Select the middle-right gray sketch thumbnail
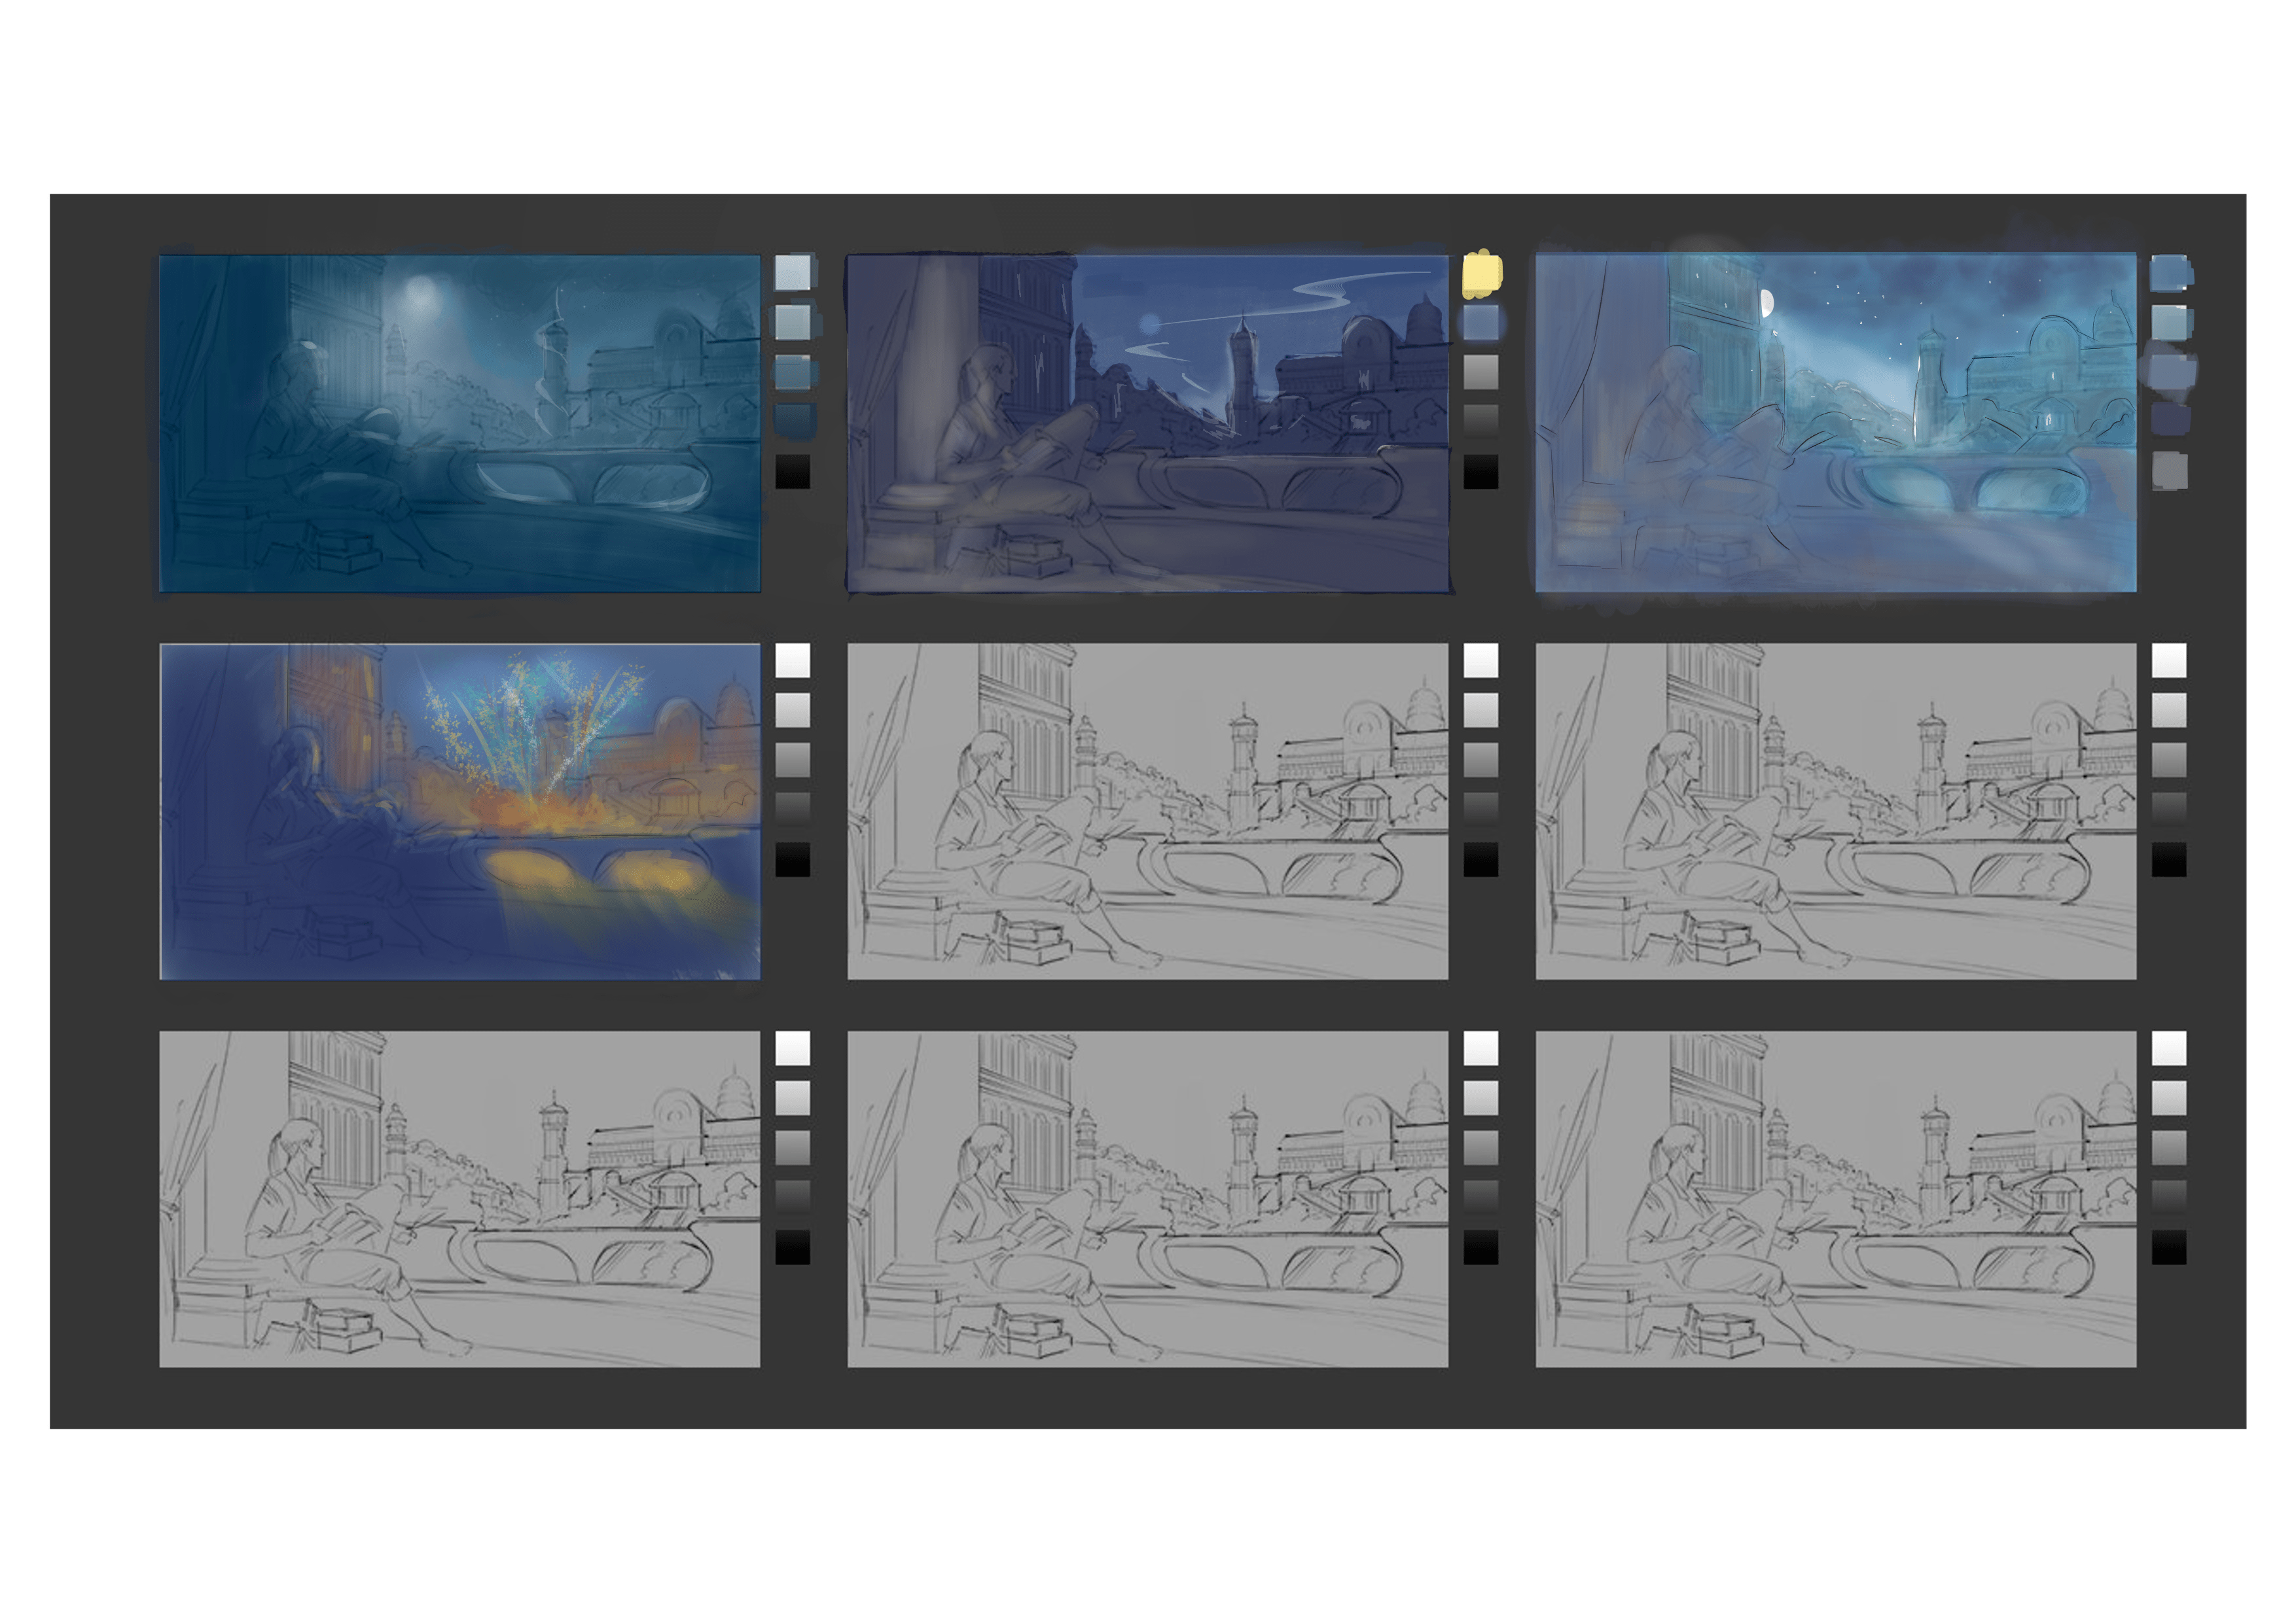 (x=1836, y=811)
